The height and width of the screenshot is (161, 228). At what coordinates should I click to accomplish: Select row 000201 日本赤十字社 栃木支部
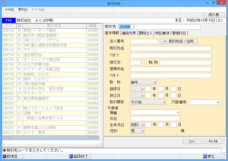tap(51, 89)
